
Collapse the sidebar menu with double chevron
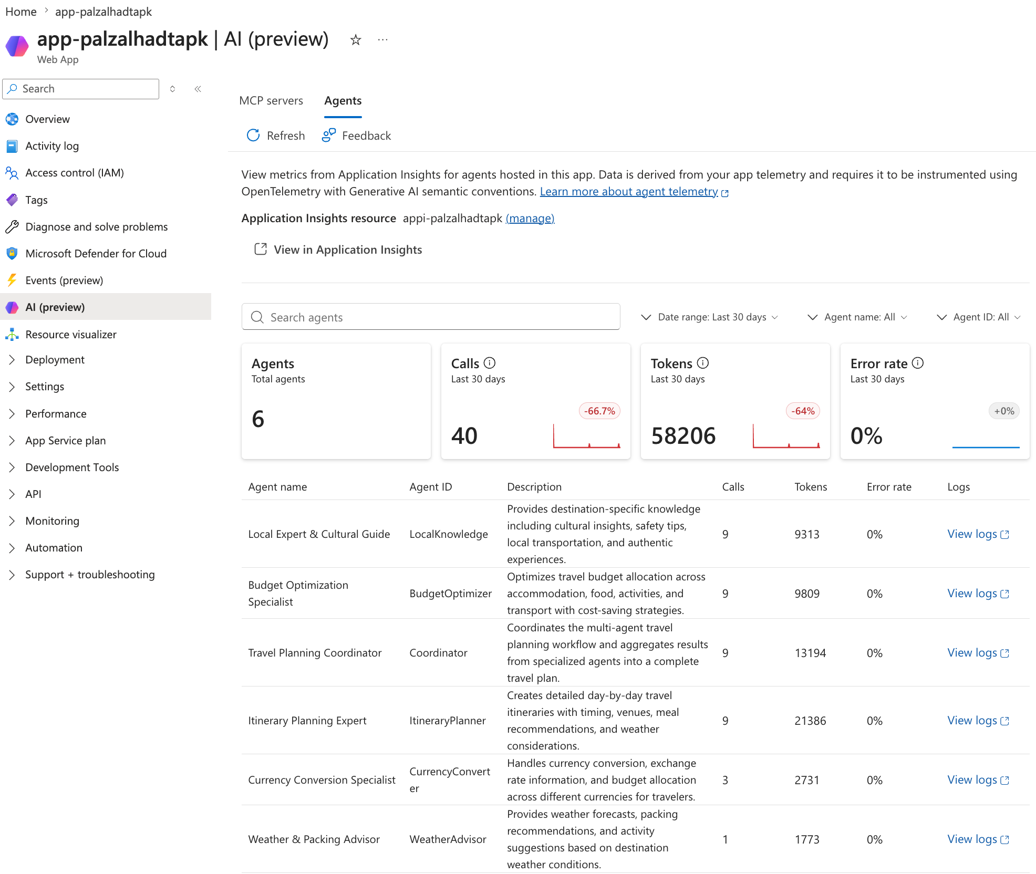point(198,89)
